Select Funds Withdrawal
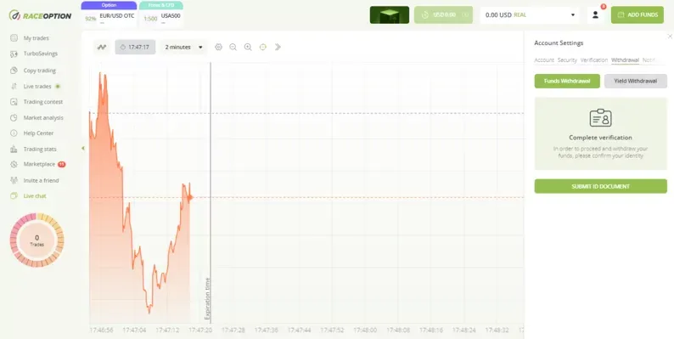This screenshot has width=674, height=339. tap(567, 81)
